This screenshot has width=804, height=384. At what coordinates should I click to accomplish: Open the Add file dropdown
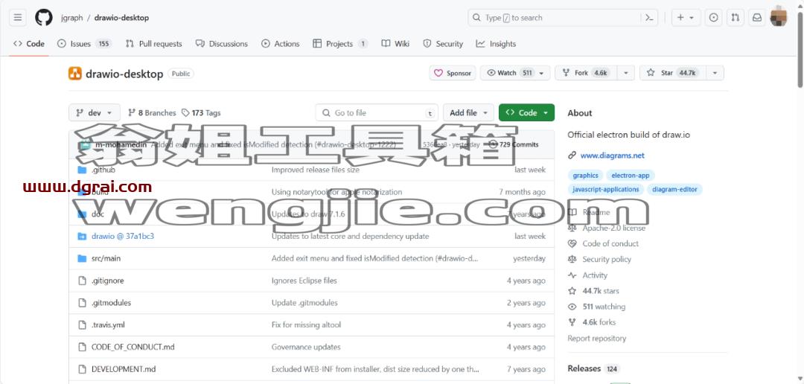469,113
